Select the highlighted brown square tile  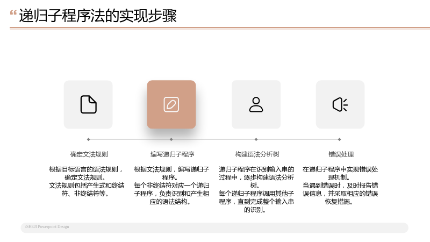(x=171, y=104)
